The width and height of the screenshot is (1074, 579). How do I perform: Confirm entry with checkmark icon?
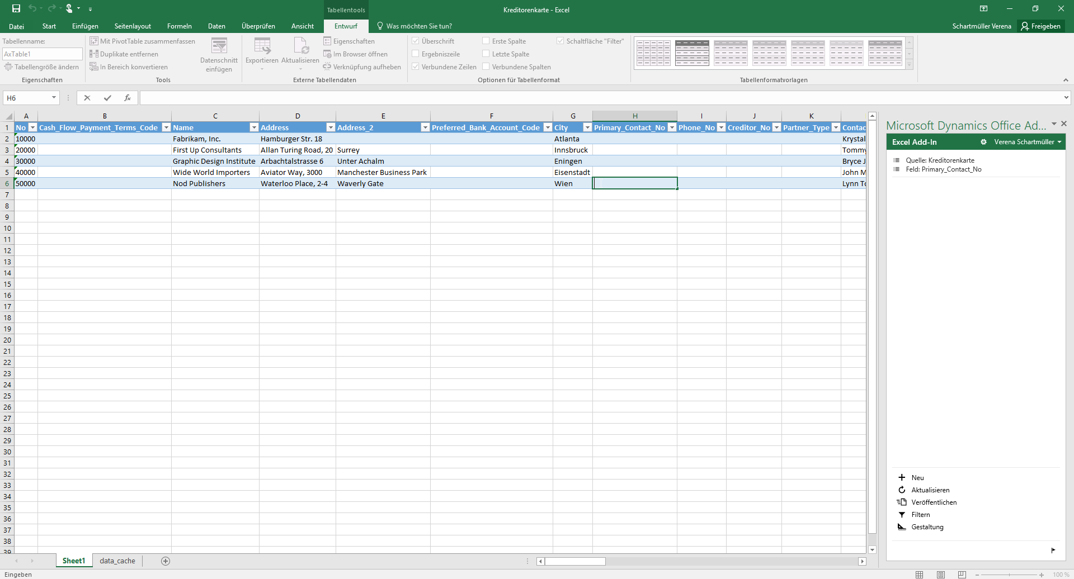click(x=107, y=98)
